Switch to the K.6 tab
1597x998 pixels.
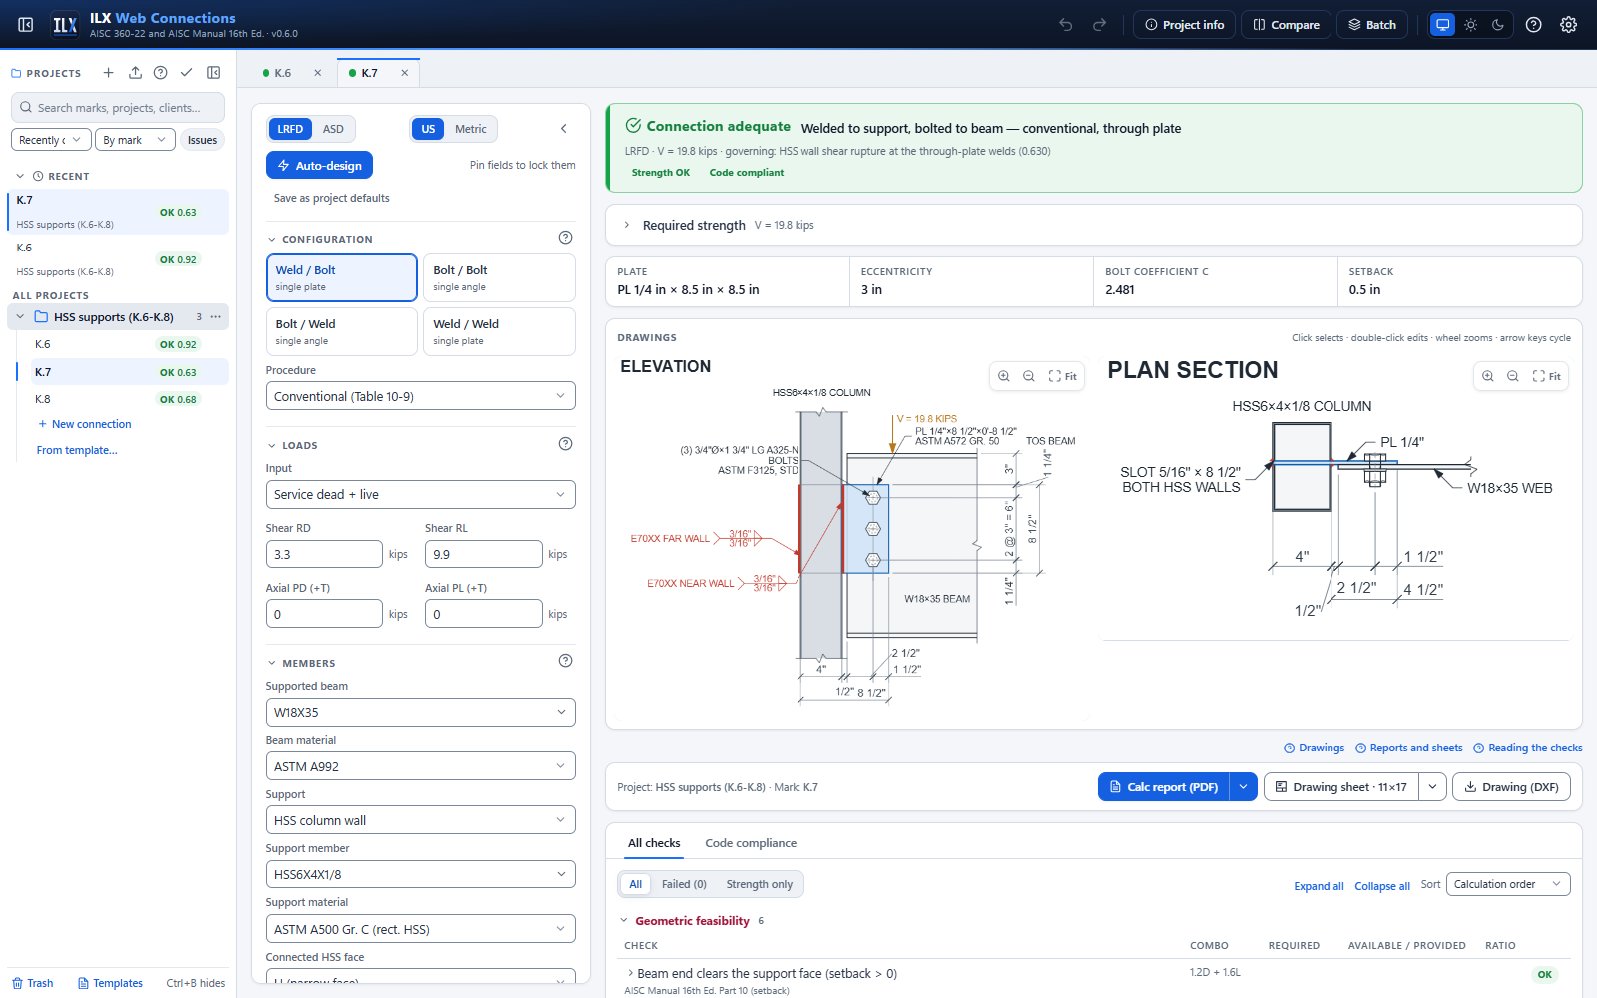click(282, 73)
